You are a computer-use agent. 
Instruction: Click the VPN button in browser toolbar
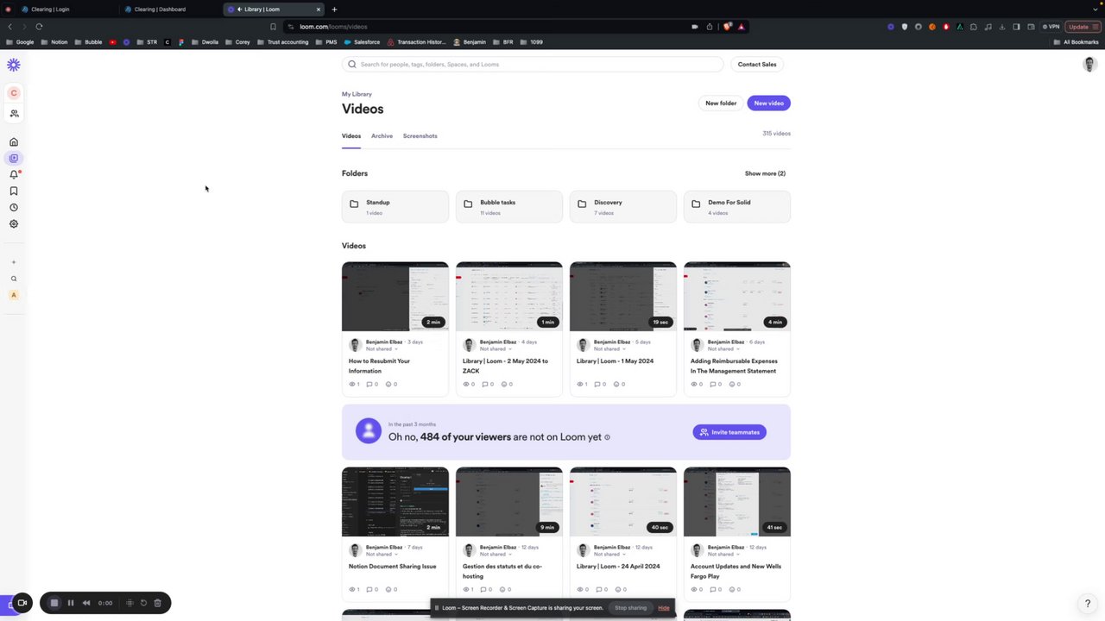point(1051,27)
